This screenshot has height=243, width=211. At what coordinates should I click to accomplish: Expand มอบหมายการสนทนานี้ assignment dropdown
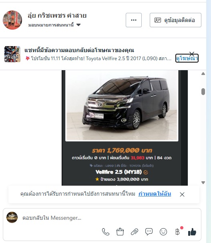[x=54, y=25]
